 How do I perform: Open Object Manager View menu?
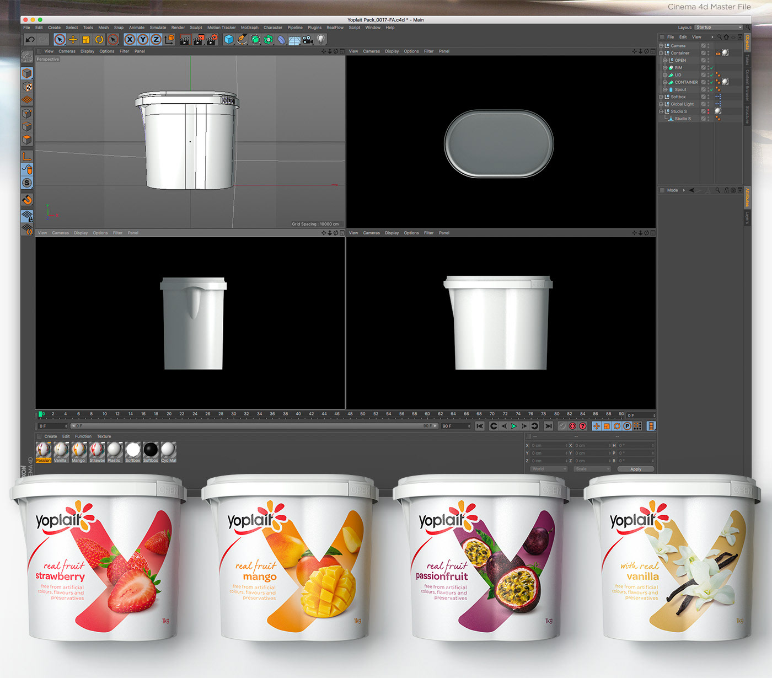(x=696, y=37)
